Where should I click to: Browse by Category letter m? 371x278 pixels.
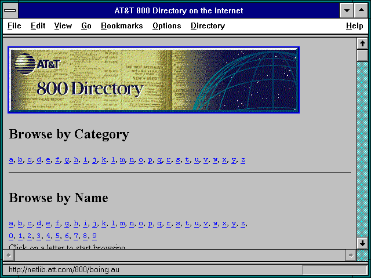[x=122, y=160]
